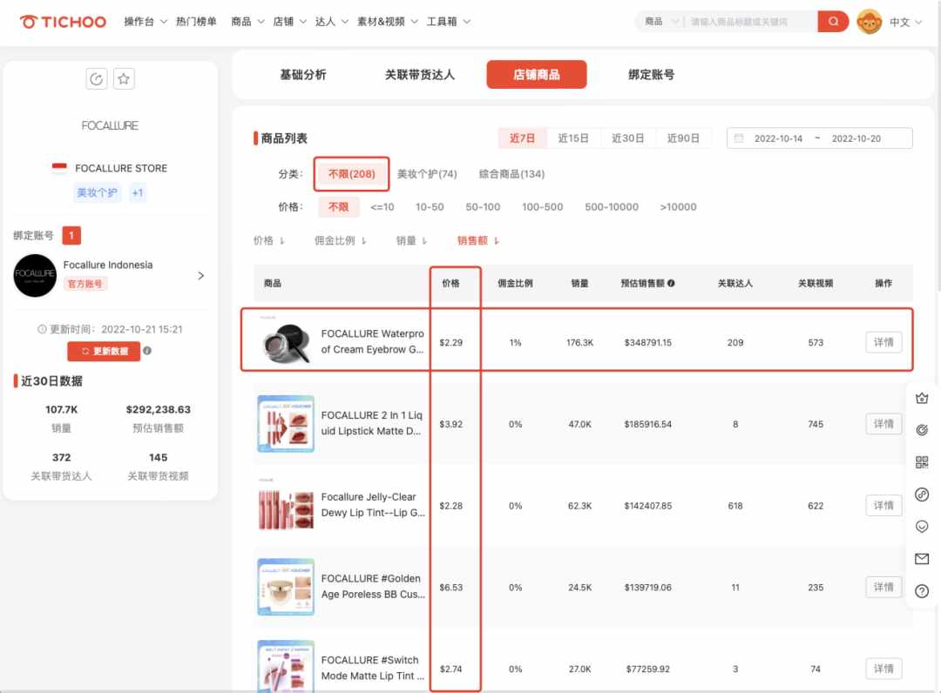
Task: Click the help question mark icon
Action: tap(922, 591)
